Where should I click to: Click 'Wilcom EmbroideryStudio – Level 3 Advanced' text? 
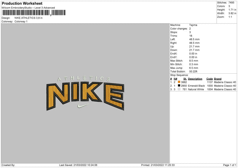tap(28, 8)
